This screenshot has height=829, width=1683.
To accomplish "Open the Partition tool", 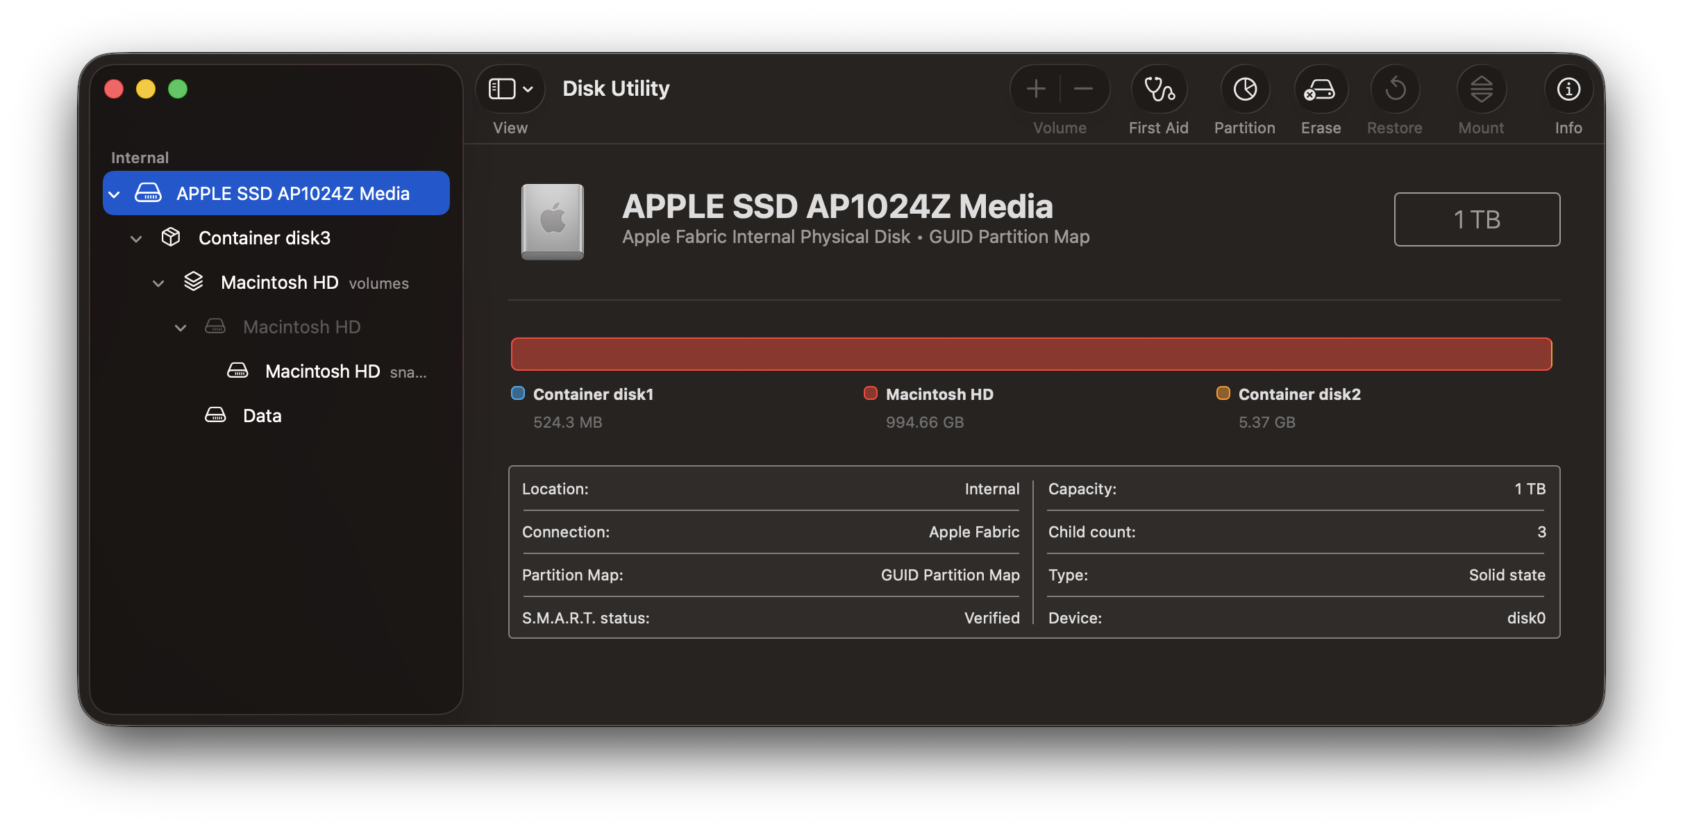I will (1245, 89).
